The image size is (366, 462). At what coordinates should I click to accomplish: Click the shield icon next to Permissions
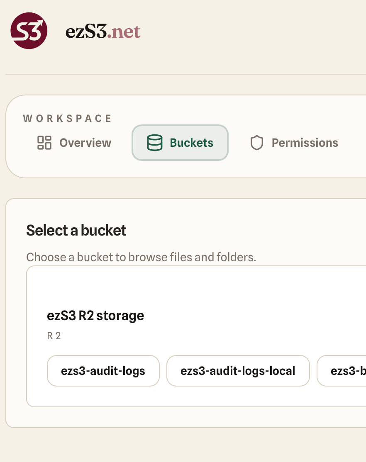click(257, 142)
